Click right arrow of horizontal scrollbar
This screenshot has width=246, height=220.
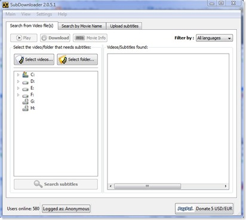pos(226,186)
